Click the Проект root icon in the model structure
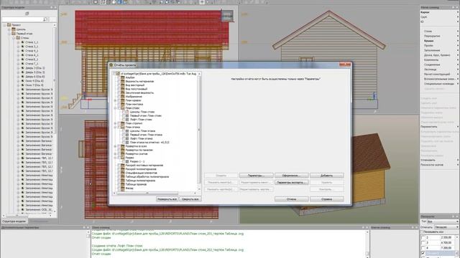 (x=9, y=25)
